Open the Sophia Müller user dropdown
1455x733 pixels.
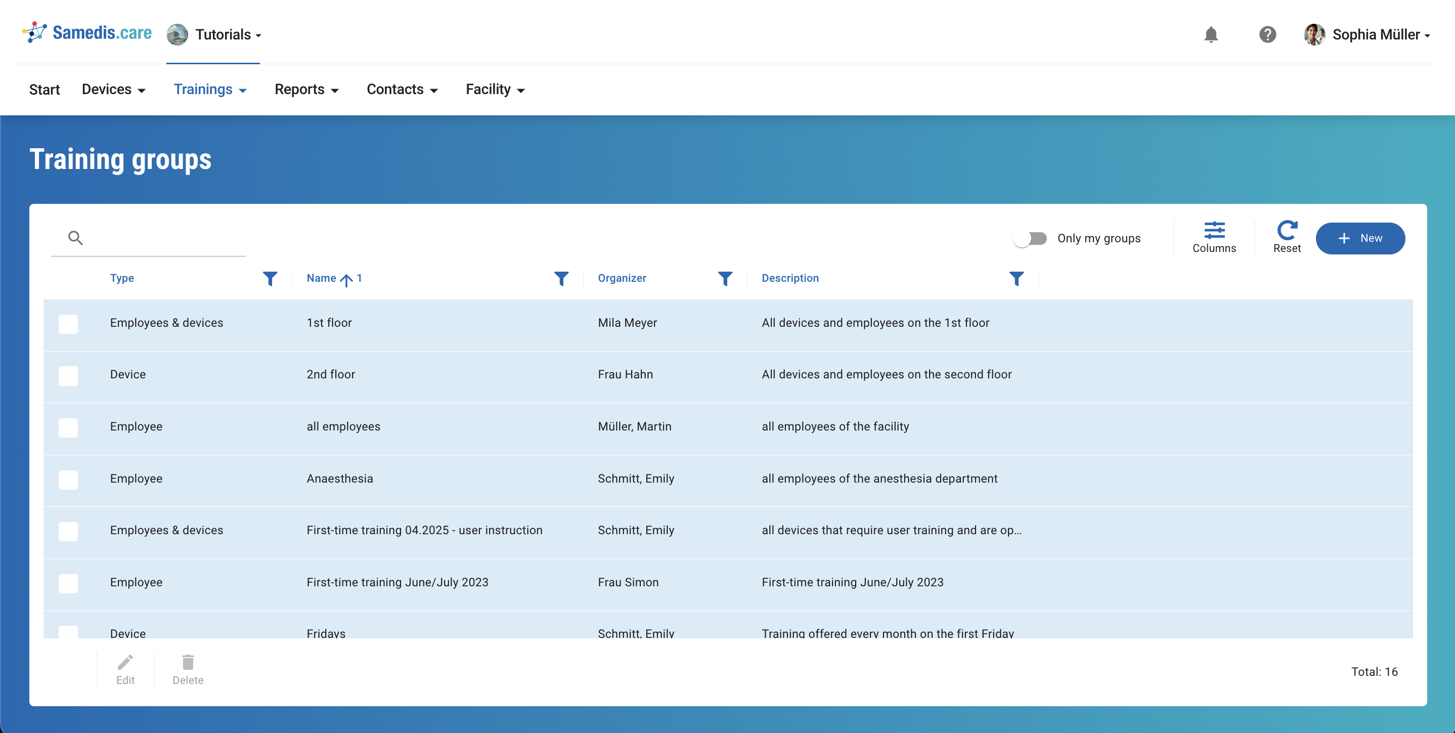coord(1368,34)
